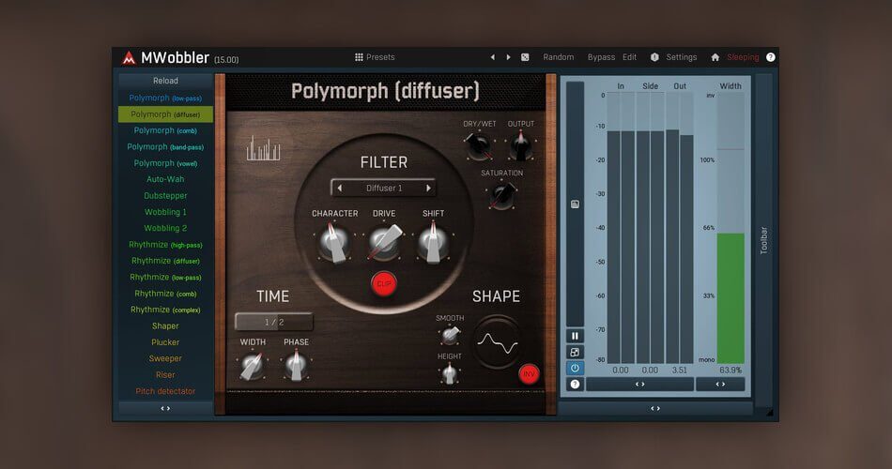Click the dice randomize icon in top bar
Image resolution: width=892 pixels, height=469 pixels.
(525, 57)
